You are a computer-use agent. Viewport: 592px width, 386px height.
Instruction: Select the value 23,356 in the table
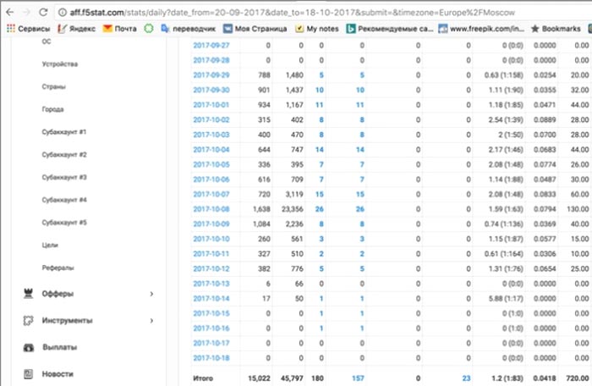(293, 209)
